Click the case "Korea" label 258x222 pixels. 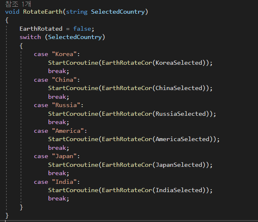(57, 54)
